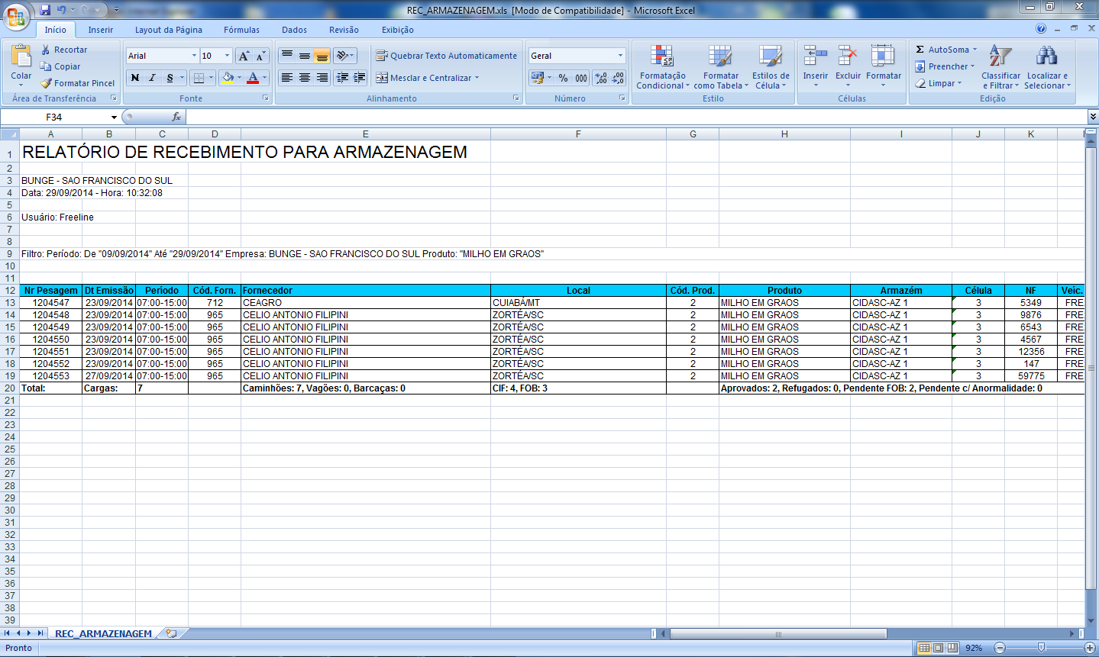
Task: Click Localizar e Selecionar binoculars
Action: (1046, 56)
